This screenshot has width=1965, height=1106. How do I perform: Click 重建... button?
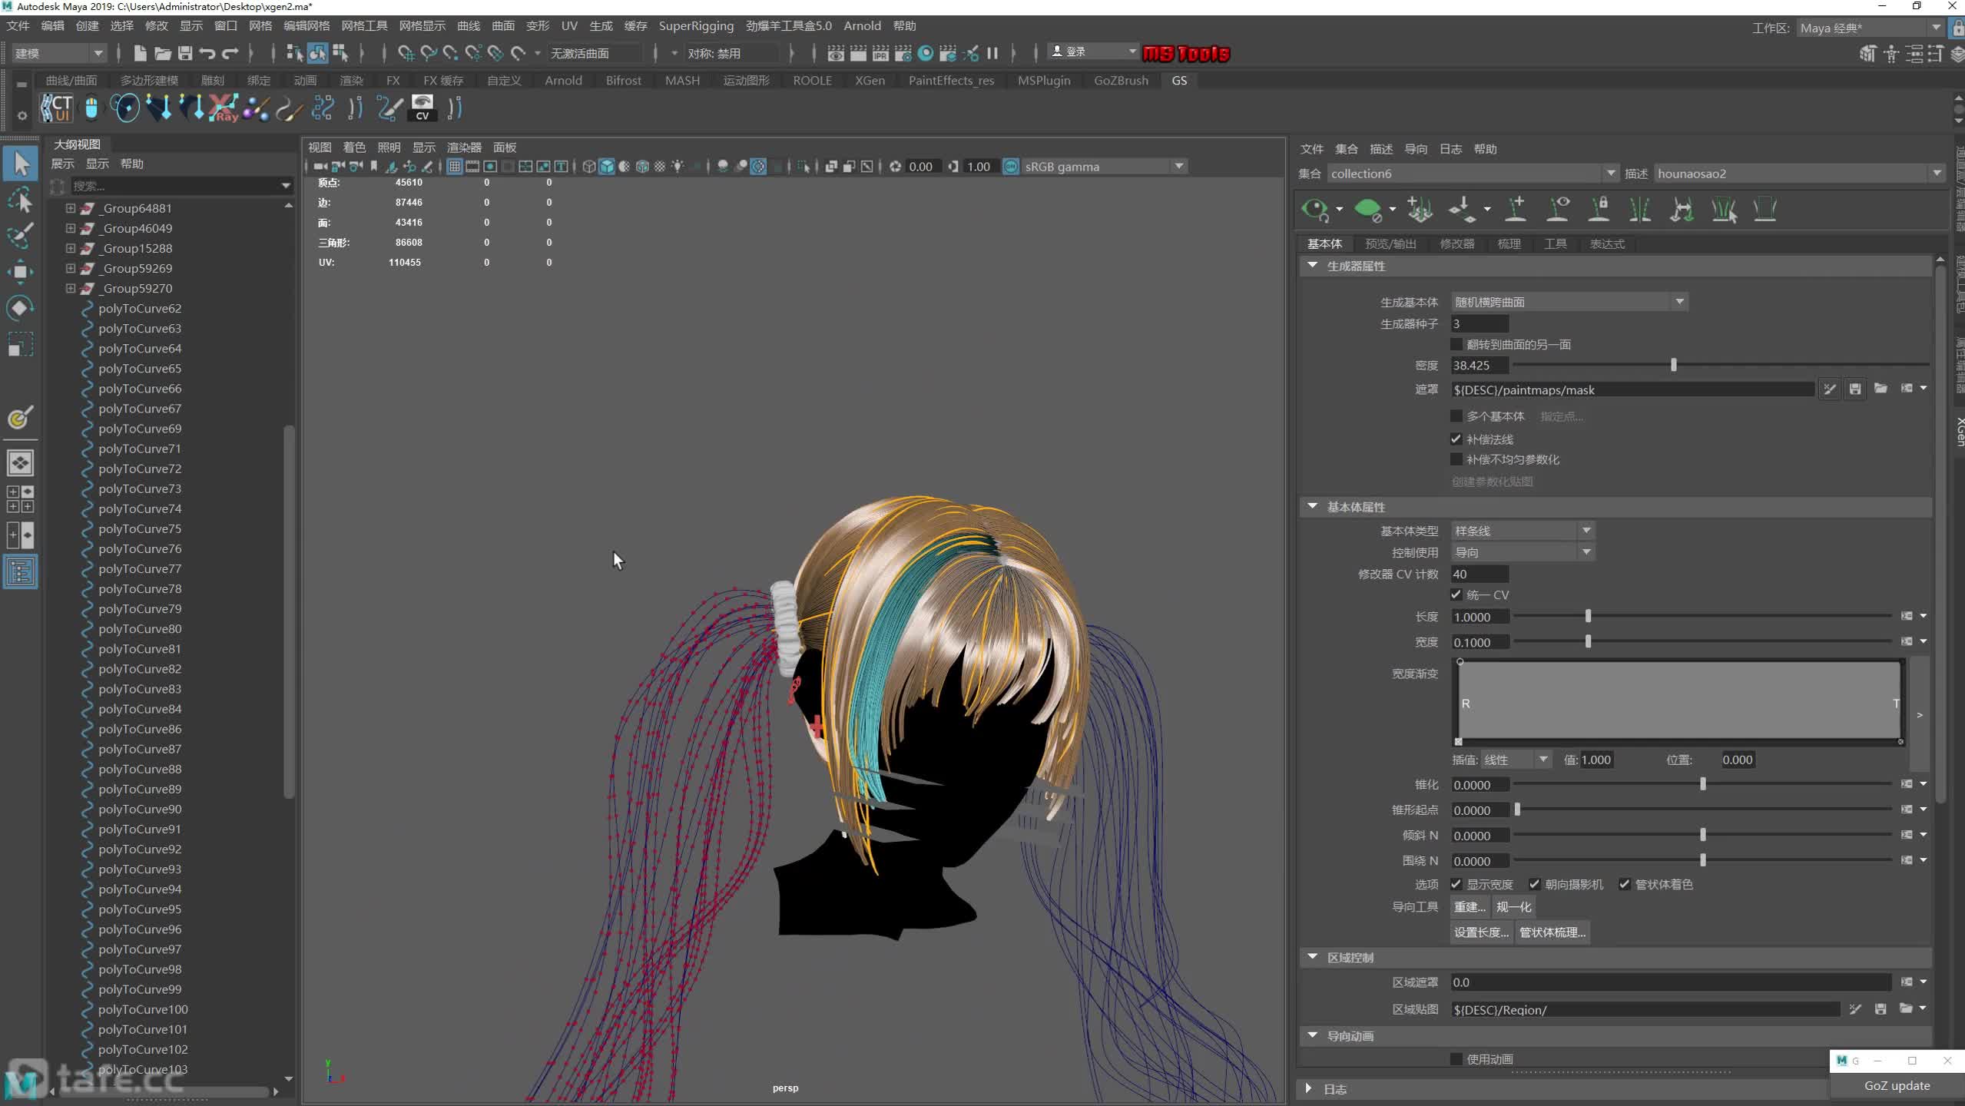coord(1470,907)
